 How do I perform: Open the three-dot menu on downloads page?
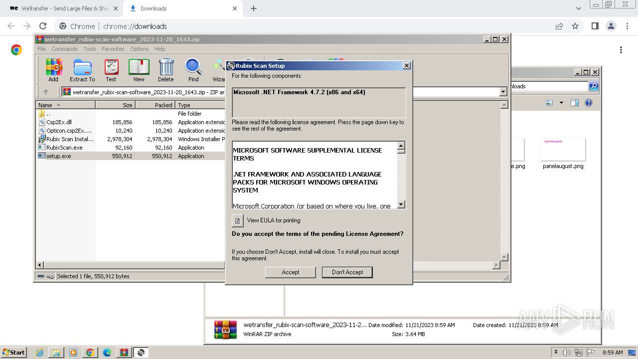tap(621, 50)
